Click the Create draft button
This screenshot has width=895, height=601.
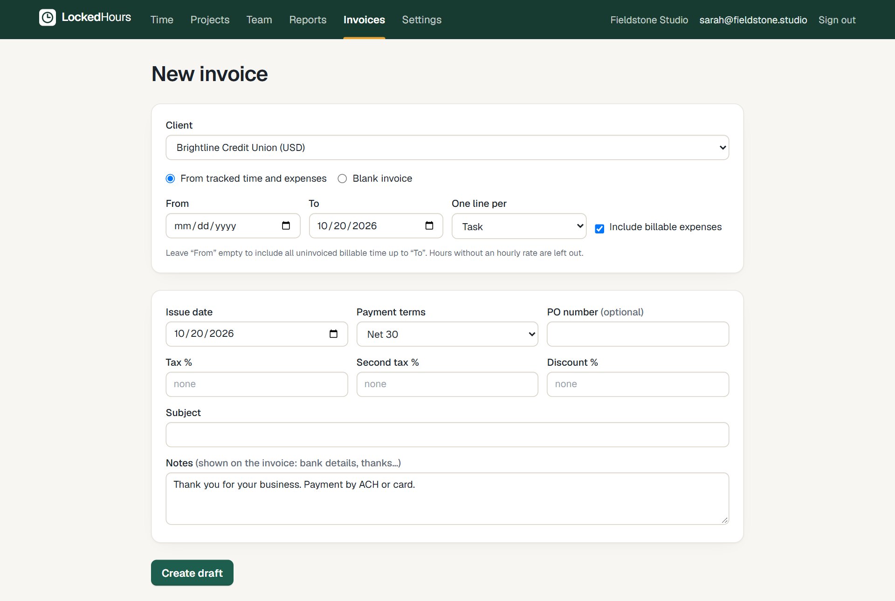[192, 573]
